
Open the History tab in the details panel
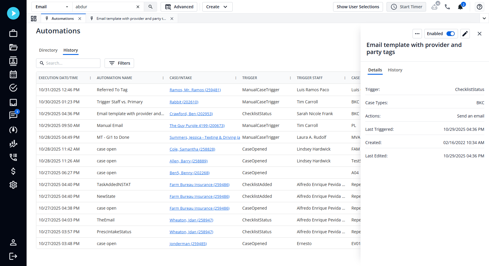pyautogui.click(x=395, y=70)
